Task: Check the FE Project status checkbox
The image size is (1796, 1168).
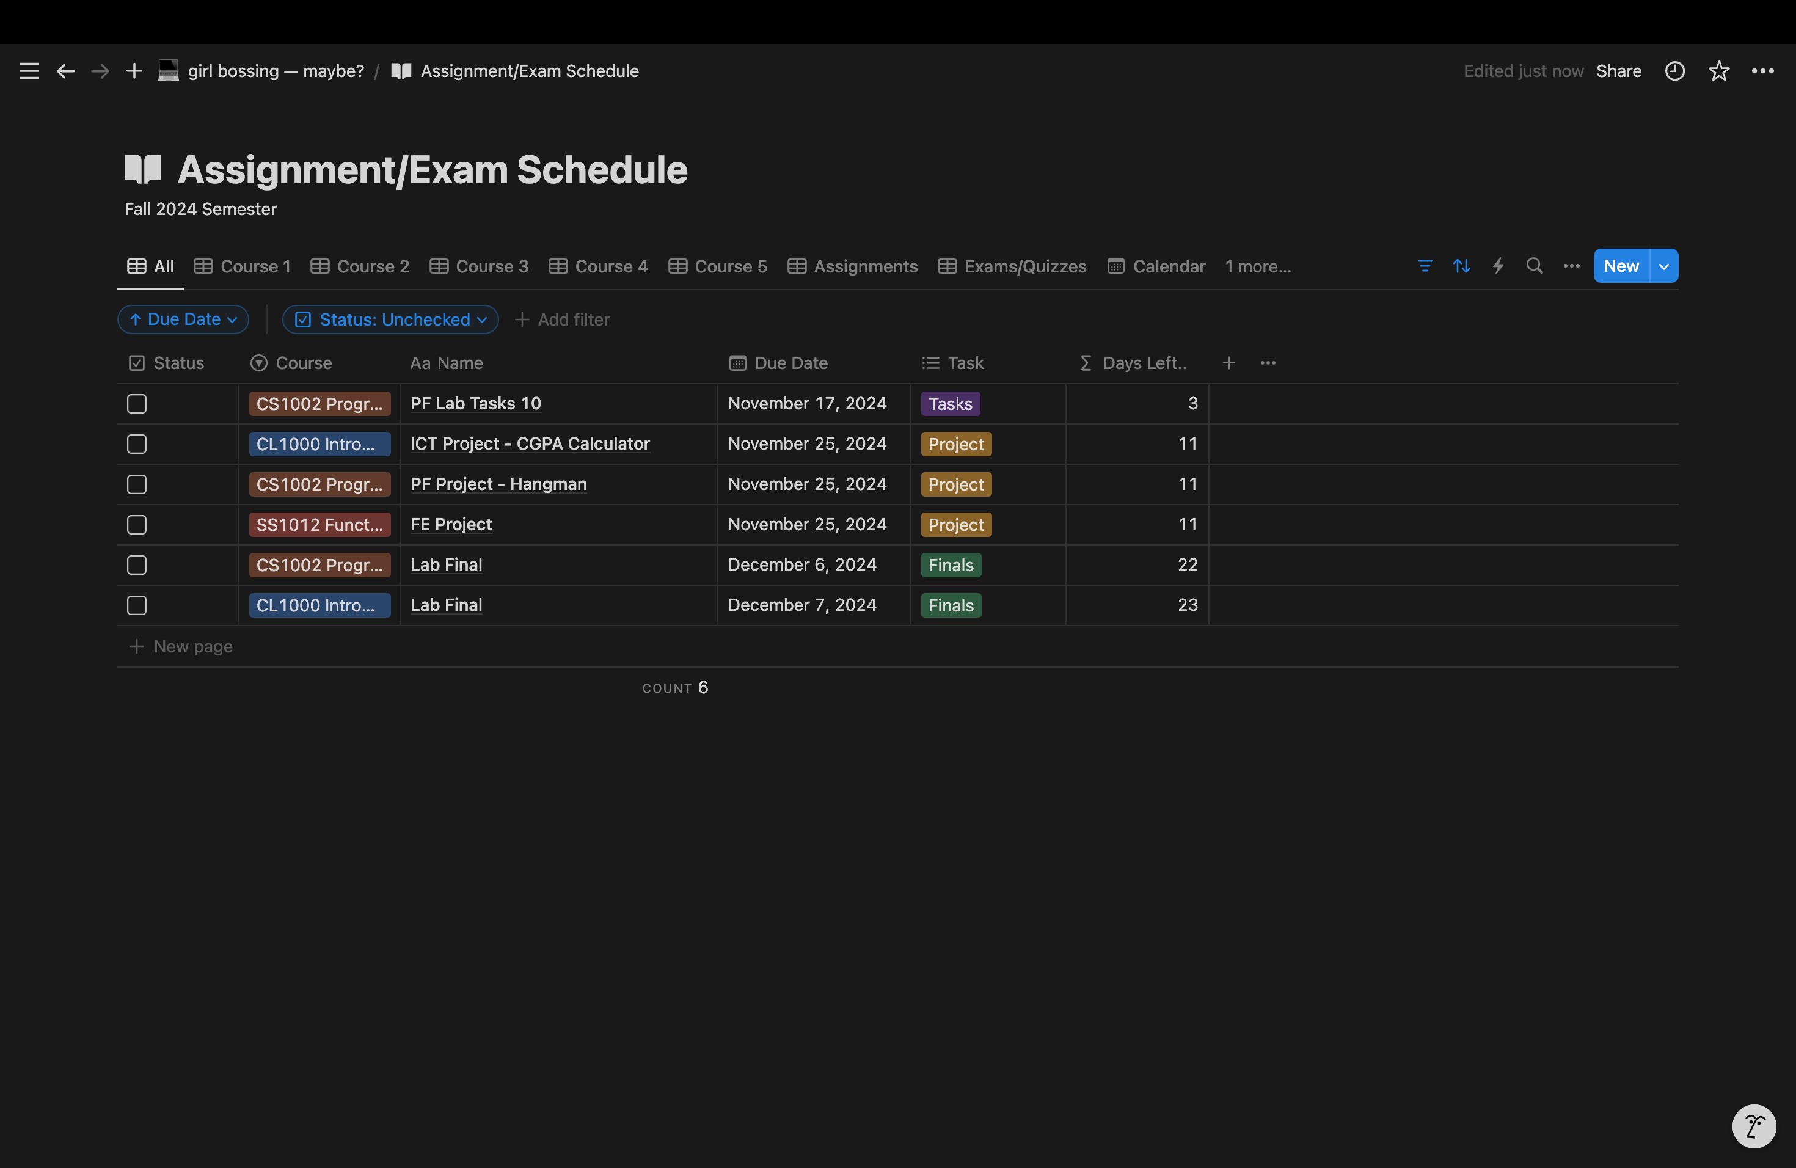Action: (137, 524)
